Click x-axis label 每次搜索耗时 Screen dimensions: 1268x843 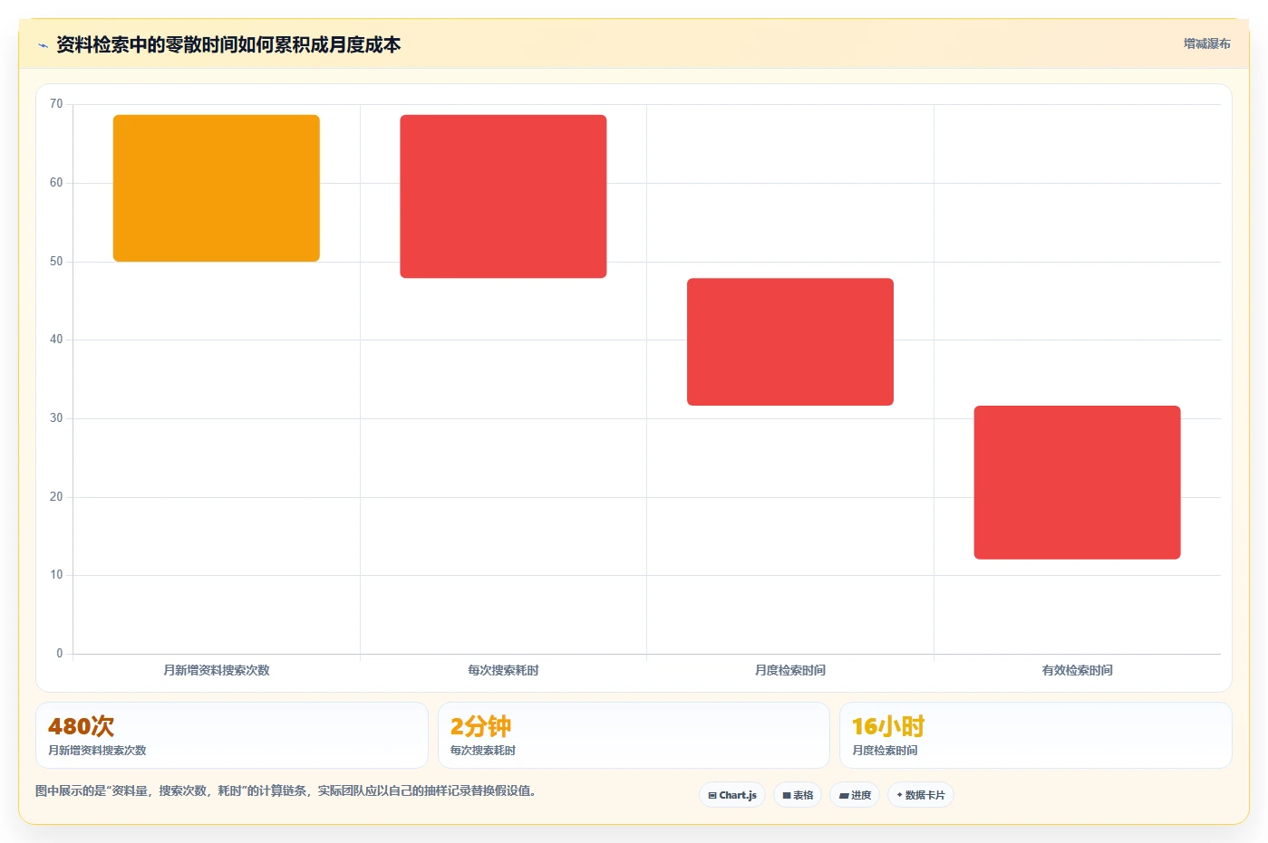tap(503, 670)
